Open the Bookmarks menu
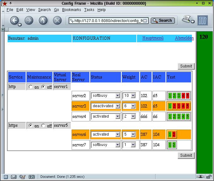Image resolution: width=214 pixels, height=181 pixels. pos(71,10)
